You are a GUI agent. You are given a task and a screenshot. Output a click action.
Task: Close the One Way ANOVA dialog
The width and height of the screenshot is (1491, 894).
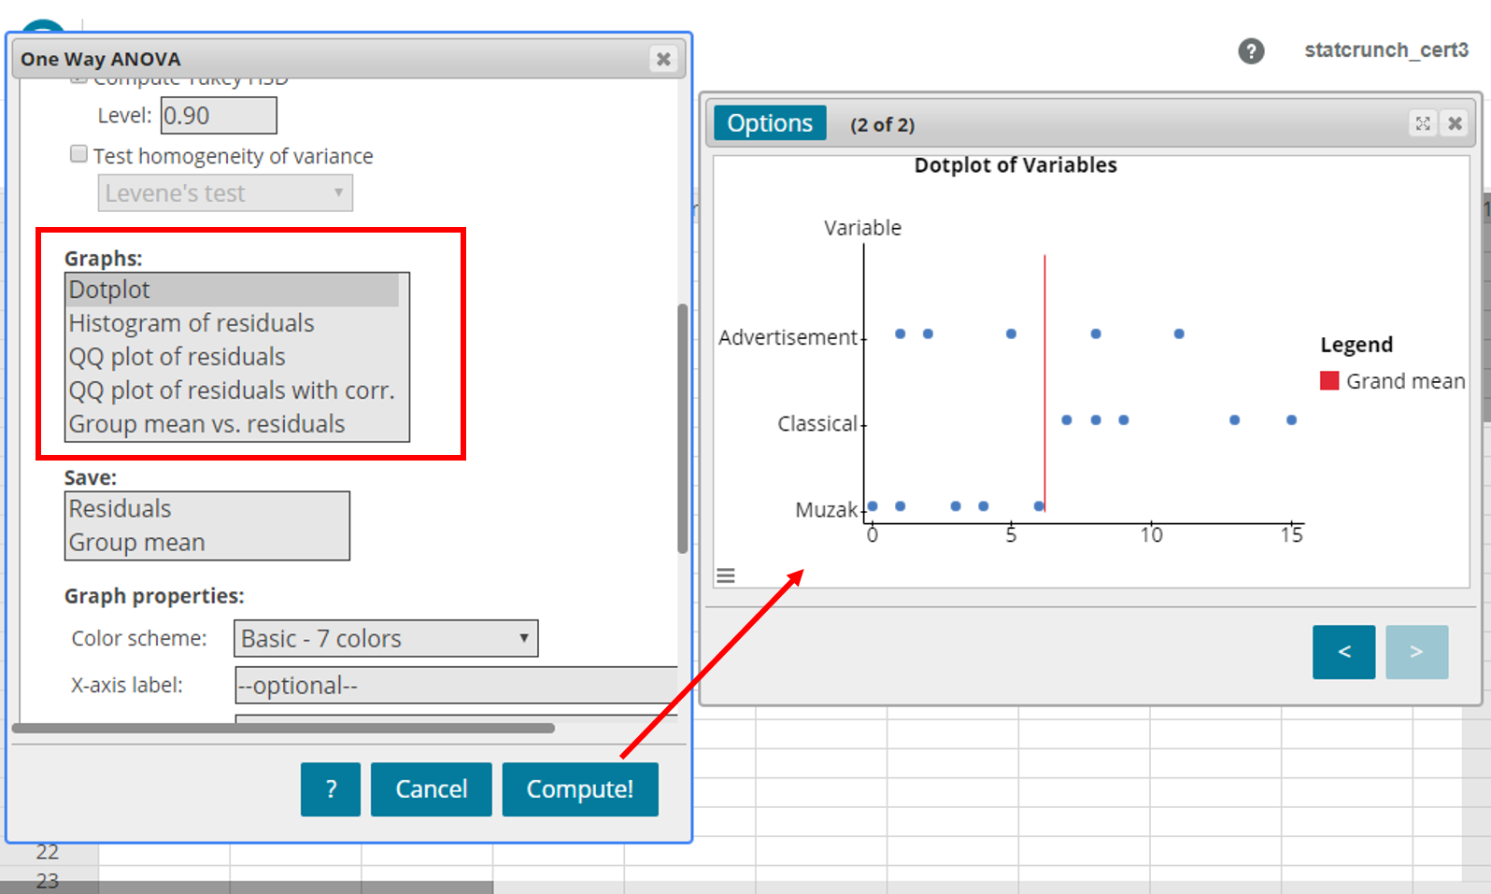click(663, 59)
